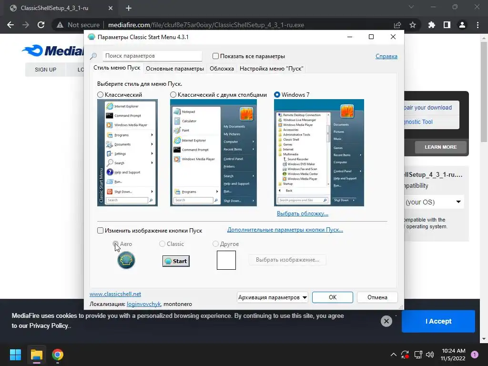Image resolution: width=488 pixels, height=366 pixels.
Task: Click I Accept on the cookie banner
Action: (x=438, y=321)
